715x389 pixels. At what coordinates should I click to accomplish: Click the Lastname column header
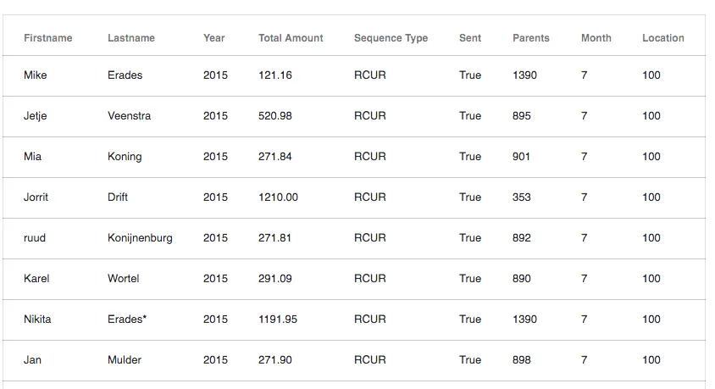131,38
